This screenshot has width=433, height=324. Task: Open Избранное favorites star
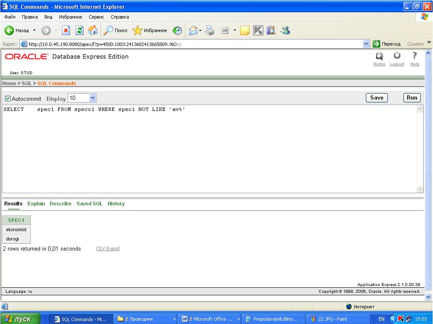pos(150,30)
